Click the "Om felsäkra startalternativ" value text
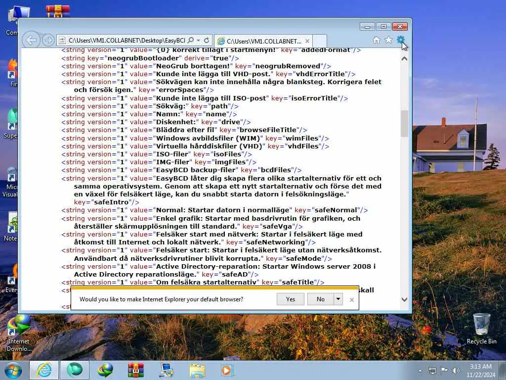The image size is (506, 380). (x=207, y=283)
